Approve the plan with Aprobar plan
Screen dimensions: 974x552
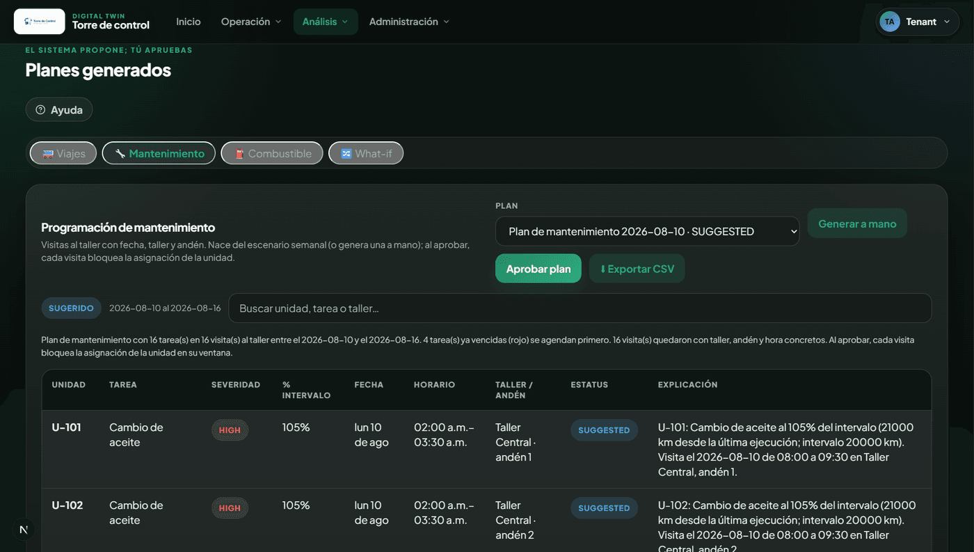point(538,269)
